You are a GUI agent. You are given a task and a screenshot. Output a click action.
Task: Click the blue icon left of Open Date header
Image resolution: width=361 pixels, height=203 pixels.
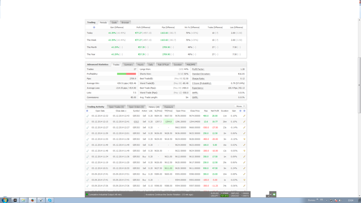[87, 111]
